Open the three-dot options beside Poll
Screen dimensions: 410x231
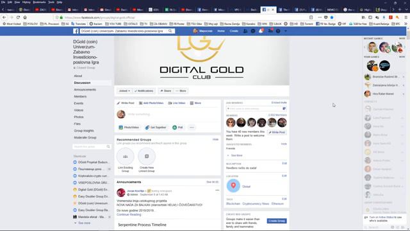point(192,128)
